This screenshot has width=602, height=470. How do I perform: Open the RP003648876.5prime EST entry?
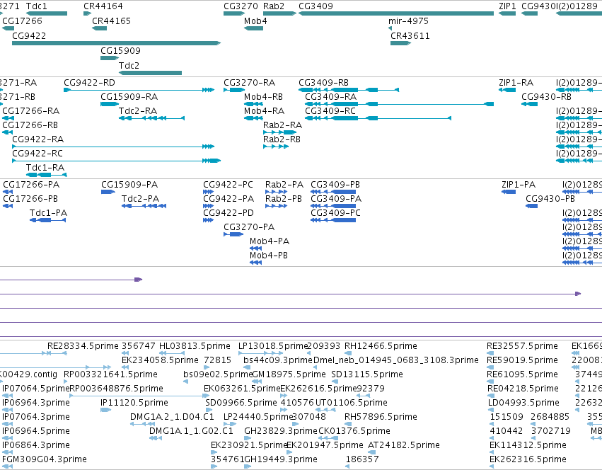pos(116,389)
